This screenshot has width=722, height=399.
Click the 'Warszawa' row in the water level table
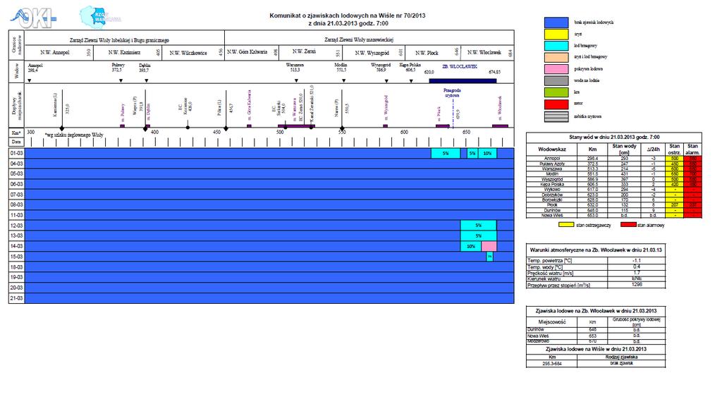(614, 169)
